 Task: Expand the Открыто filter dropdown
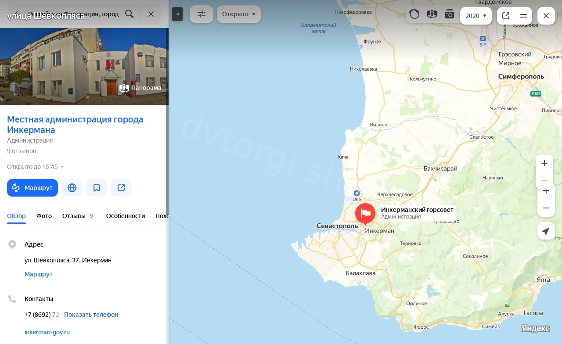pos(238,14)
